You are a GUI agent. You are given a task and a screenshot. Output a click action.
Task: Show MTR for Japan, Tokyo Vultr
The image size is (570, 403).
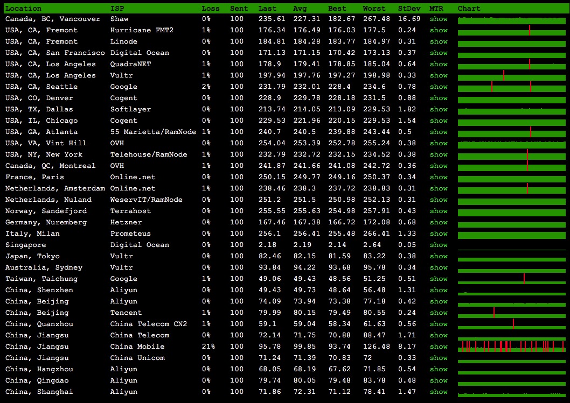pos(439,256)
